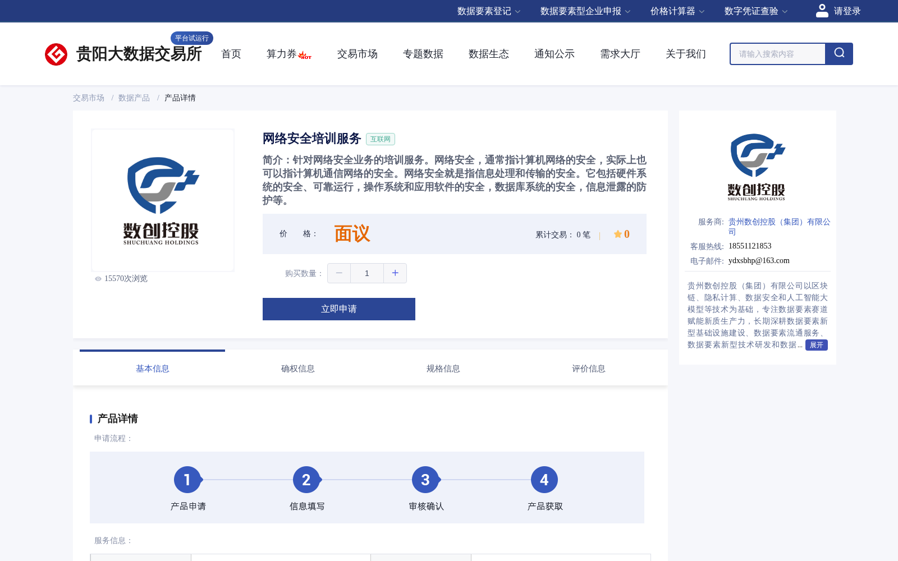Switch to the 基本信息 tab

(x=153, y=369)
